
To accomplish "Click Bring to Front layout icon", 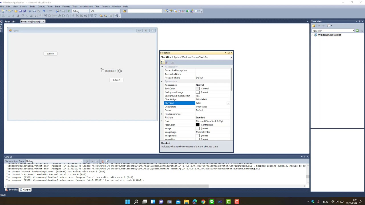I will pos(101,16).
